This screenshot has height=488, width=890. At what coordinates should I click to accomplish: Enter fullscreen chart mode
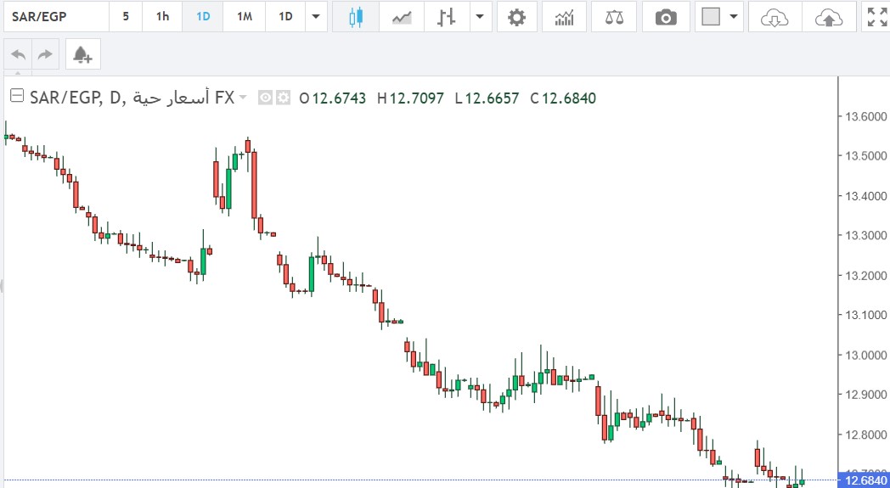(875, 17)
